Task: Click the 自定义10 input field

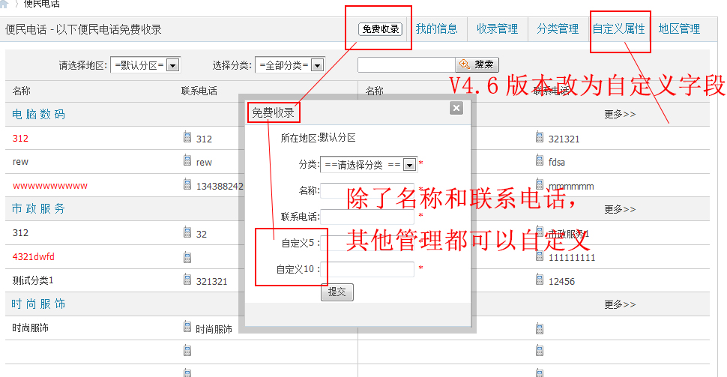Action: point(367,269)
